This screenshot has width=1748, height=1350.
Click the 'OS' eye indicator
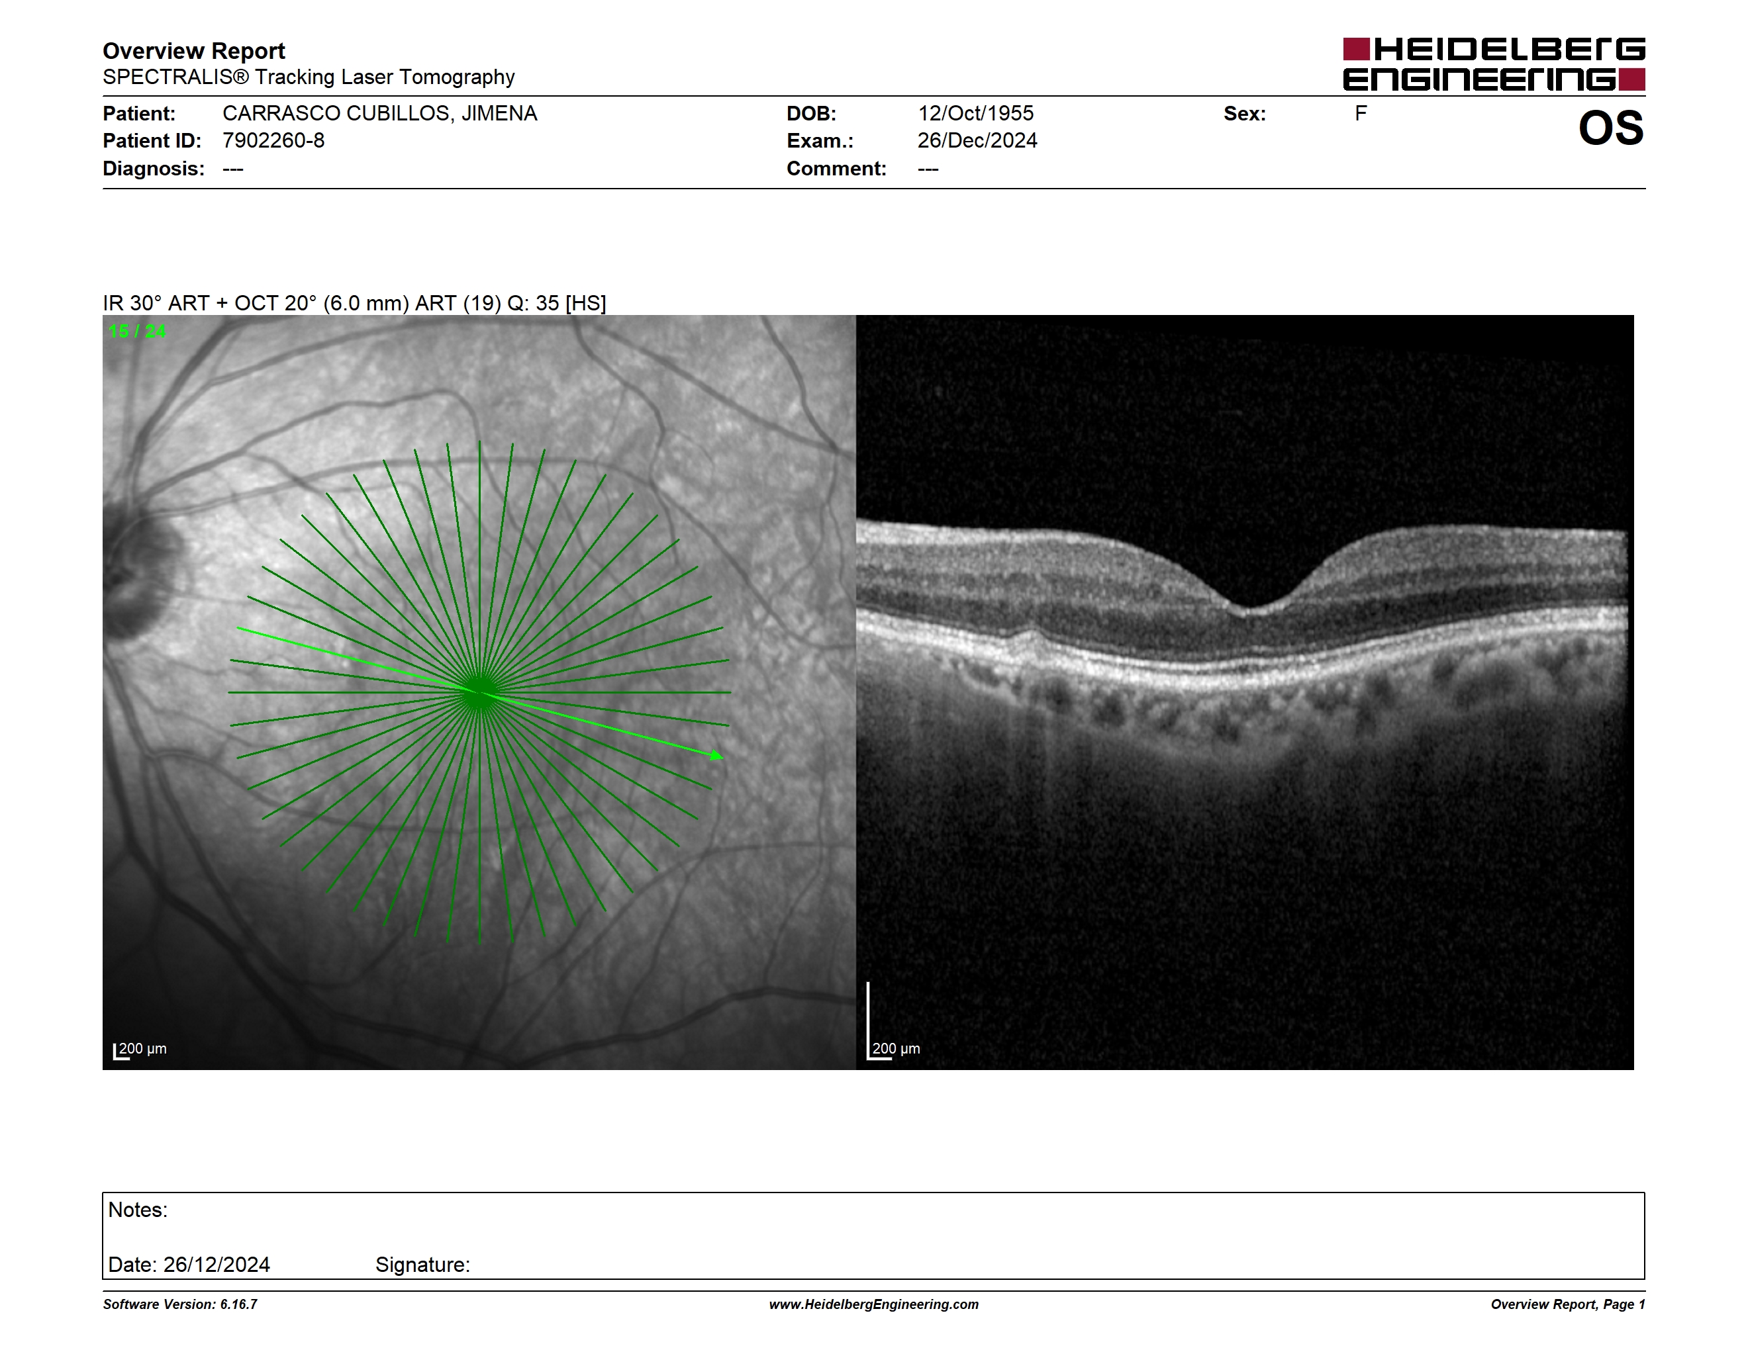tap(1610, 128)
